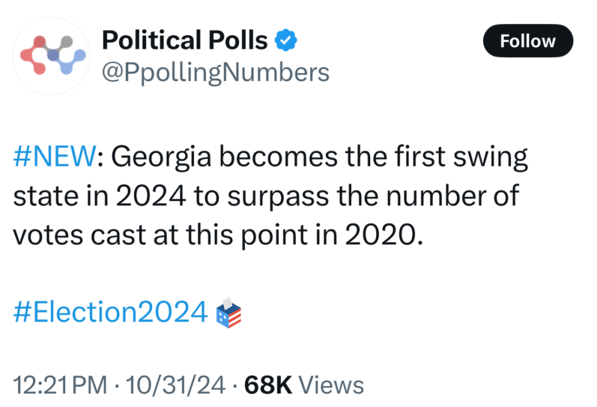Image resolution: width=597 pixels, height=407 pixels.
Task: Open the Political Polls display name
Action: (184, 41)
